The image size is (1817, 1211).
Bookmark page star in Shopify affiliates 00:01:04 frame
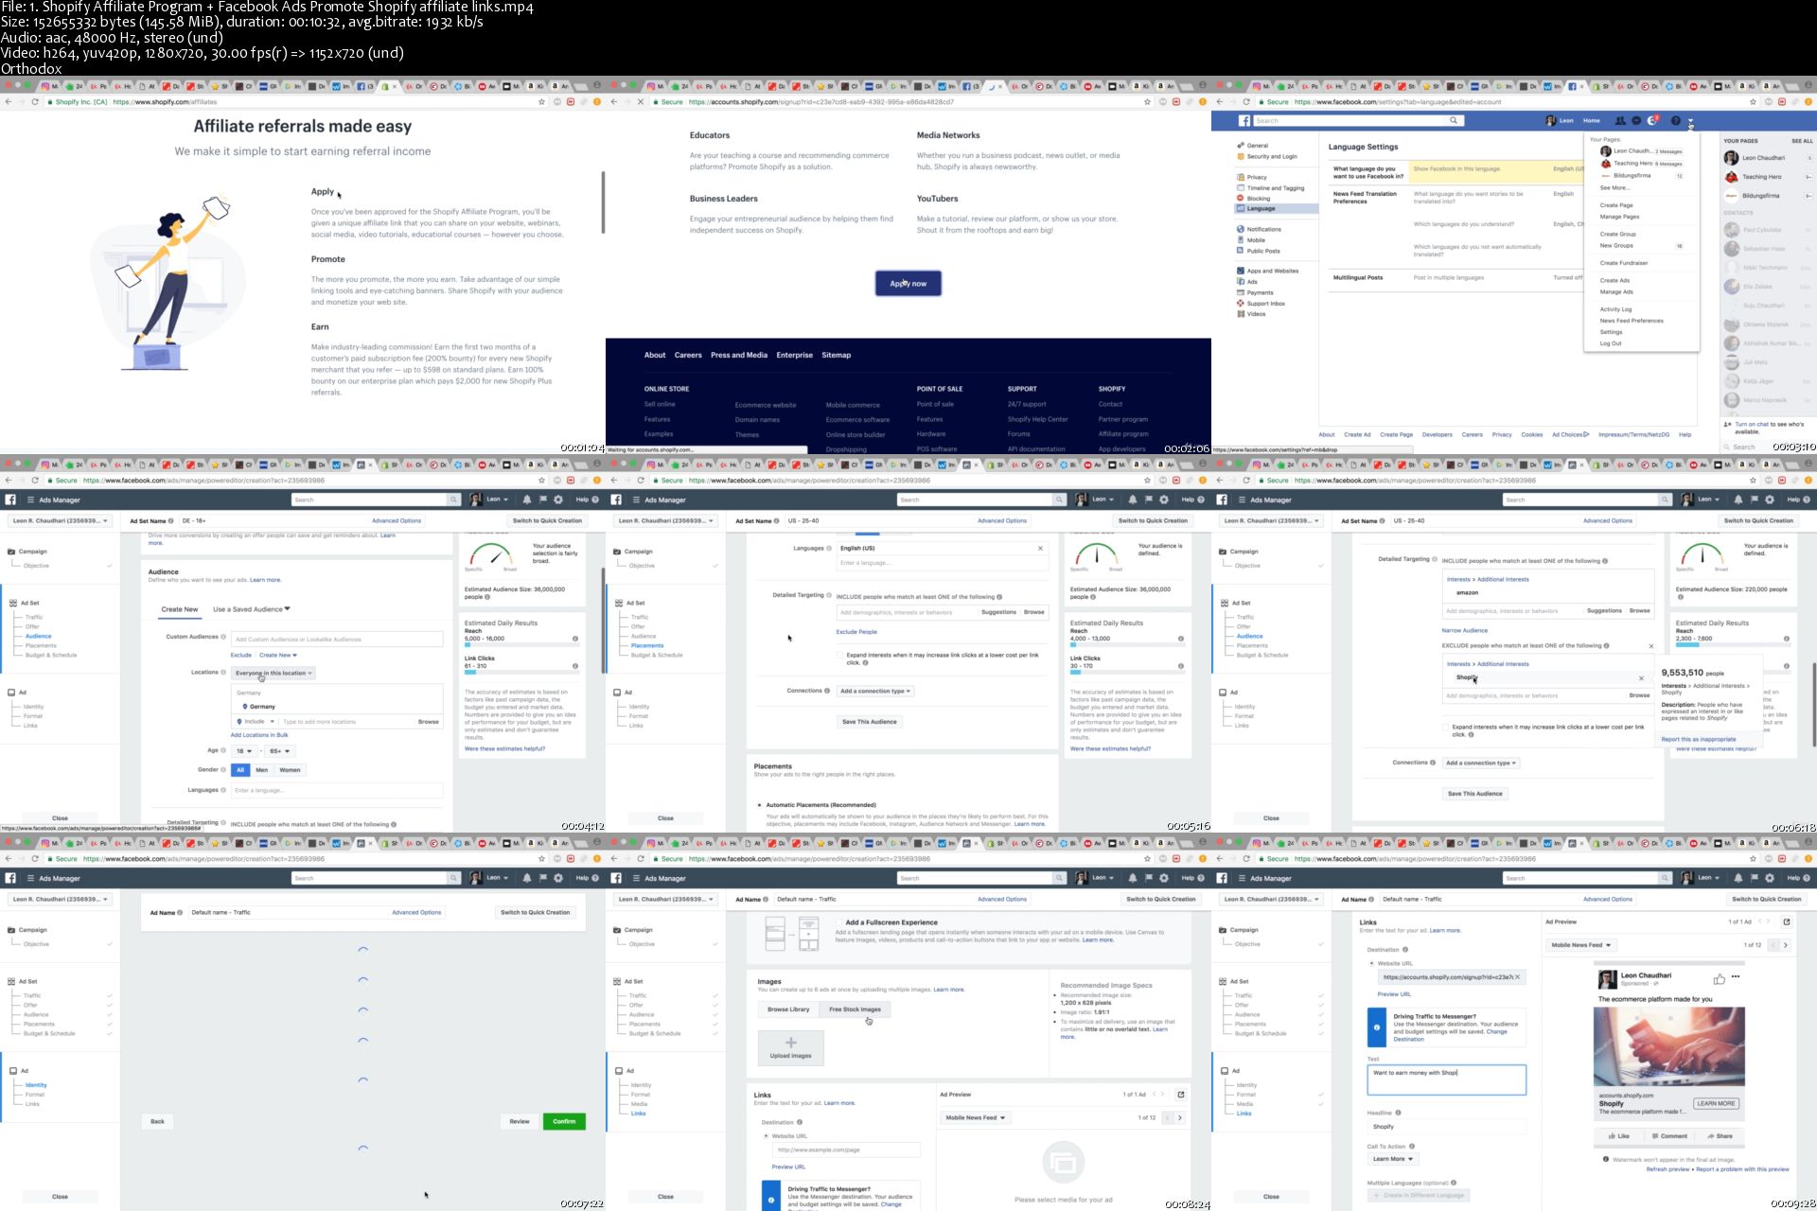pos(541,102)
